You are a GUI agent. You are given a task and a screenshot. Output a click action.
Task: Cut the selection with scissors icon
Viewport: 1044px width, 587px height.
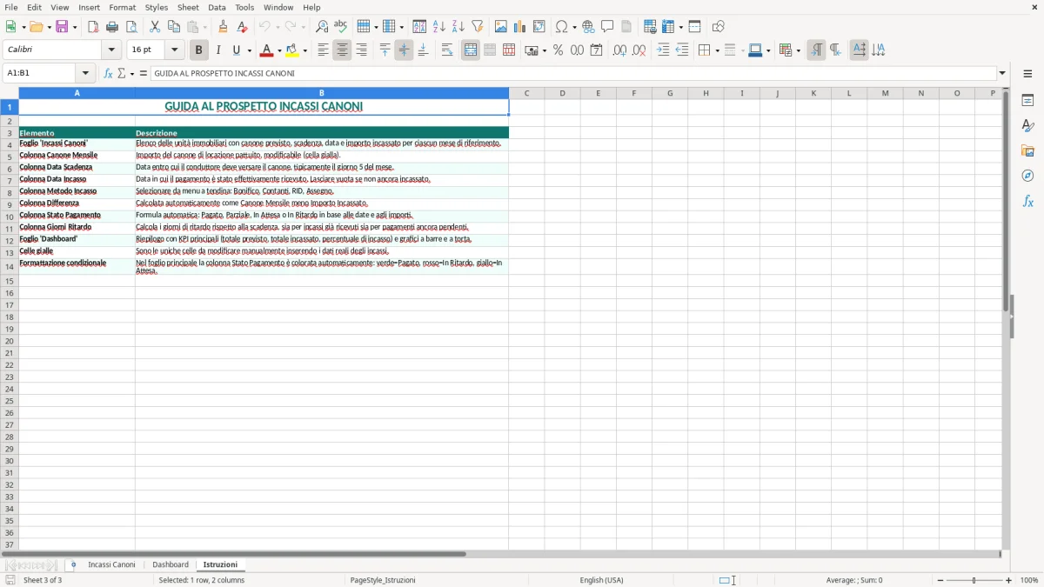[155, 27]
